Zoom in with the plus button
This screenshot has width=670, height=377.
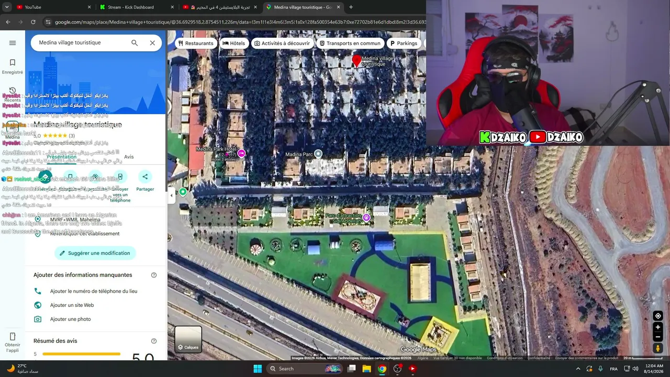658,327
